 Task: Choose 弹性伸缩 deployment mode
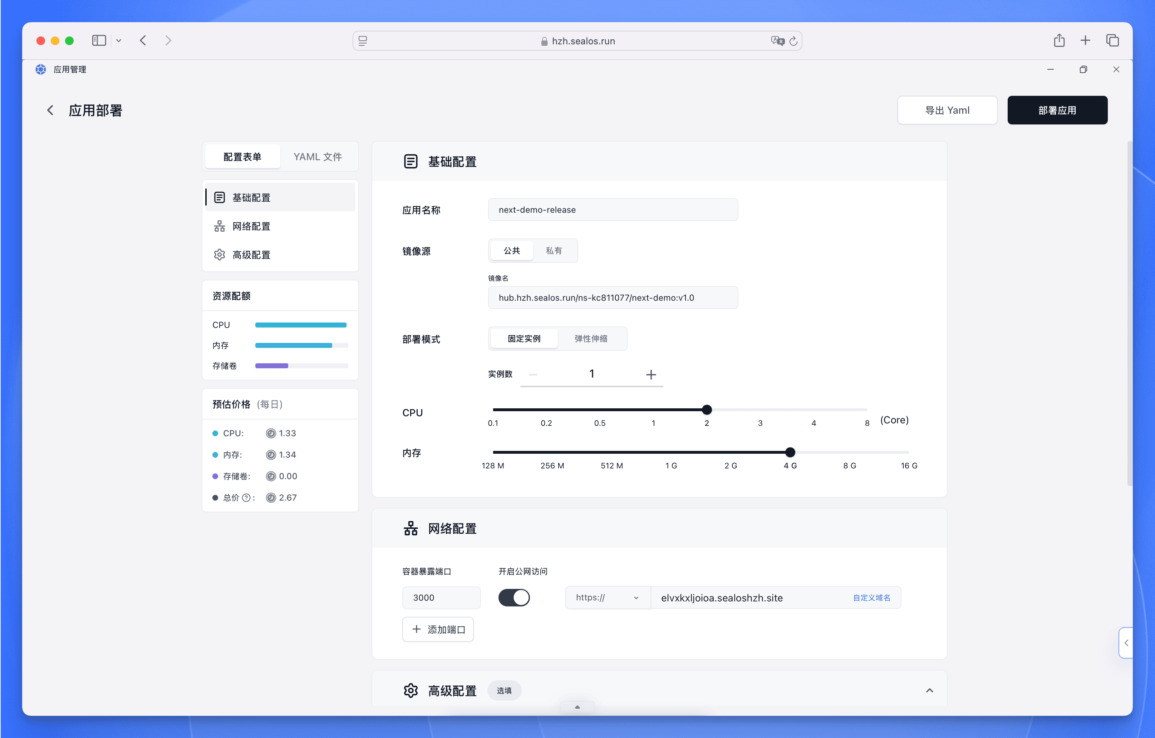[x=591, y=339]
